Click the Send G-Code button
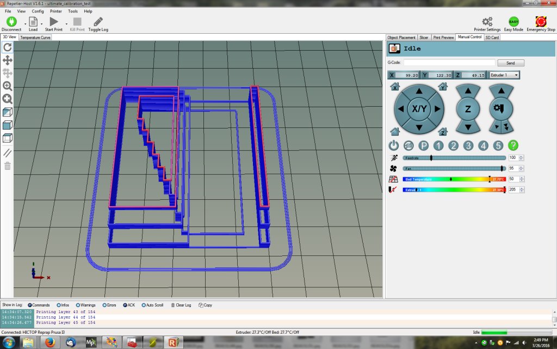This screenshot has width=557, height=349. pyautogui.click(x=510, y=63)
